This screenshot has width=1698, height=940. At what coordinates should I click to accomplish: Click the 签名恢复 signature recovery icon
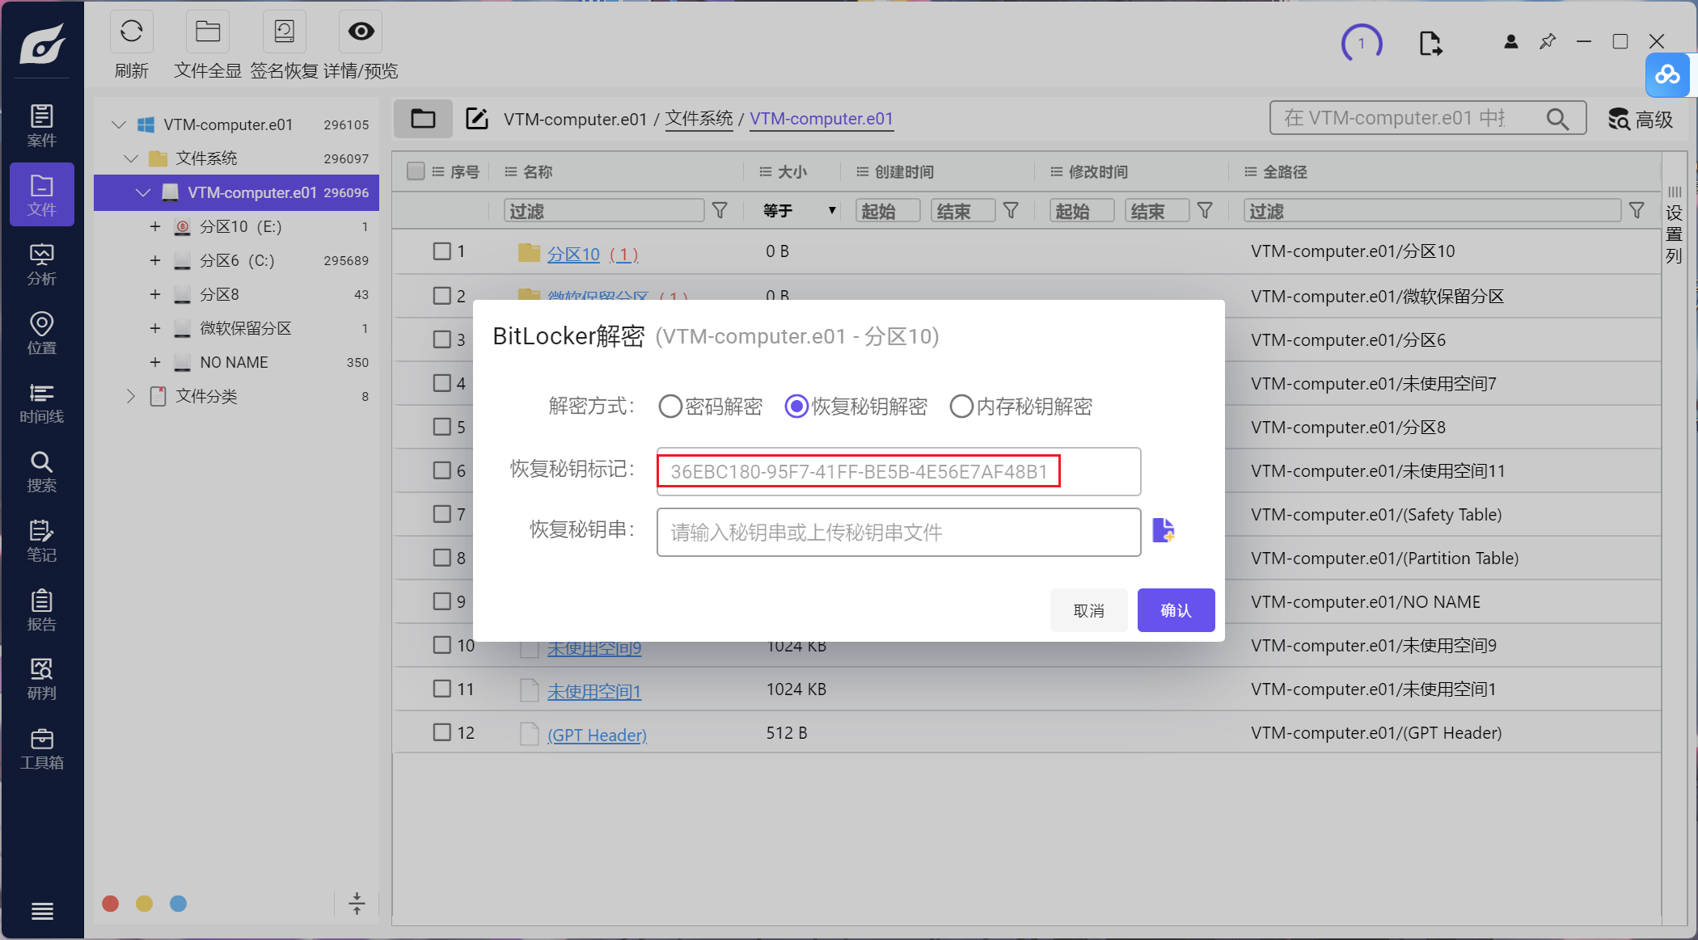285,32
